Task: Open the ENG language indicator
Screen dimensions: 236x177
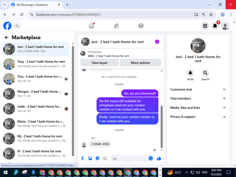Action: pyautogui.click(x=204, y=172)
